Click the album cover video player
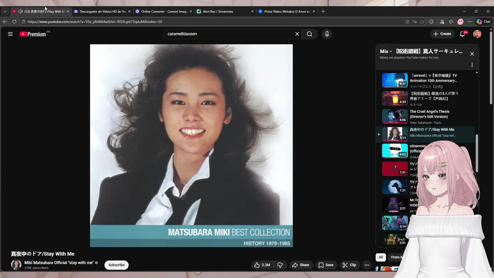 [x=191, y=146]
